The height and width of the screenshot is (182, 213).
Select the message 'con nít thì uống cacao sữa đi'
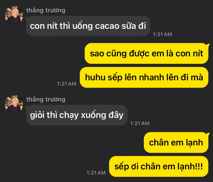[88, 26]
